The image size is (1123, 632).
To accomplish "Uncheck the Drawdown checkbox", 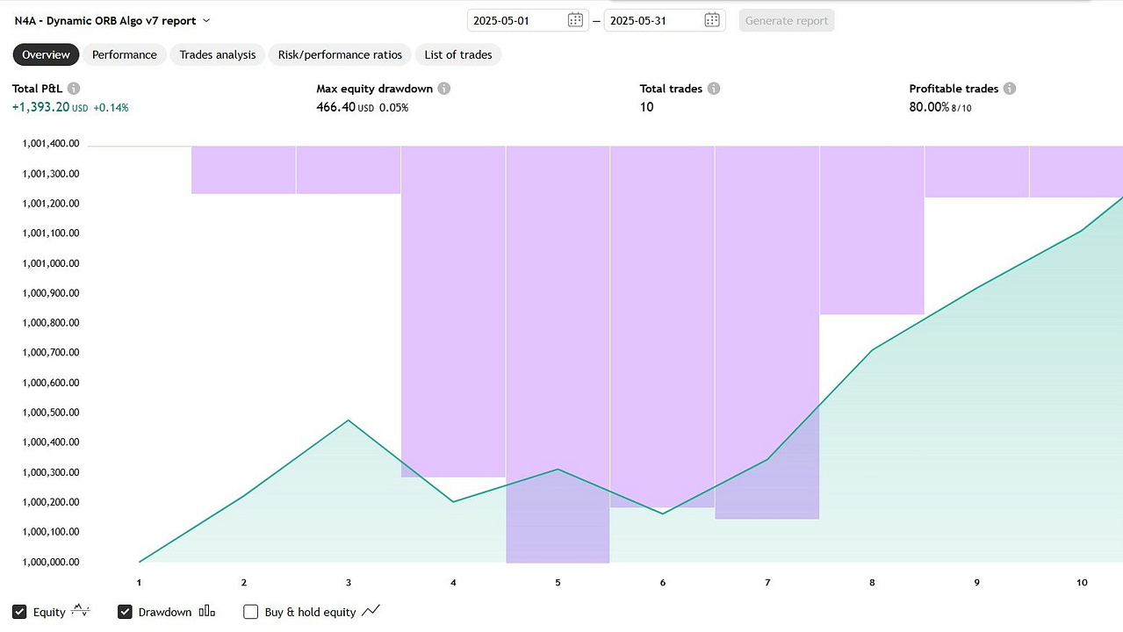I will [x=125, y=612].
